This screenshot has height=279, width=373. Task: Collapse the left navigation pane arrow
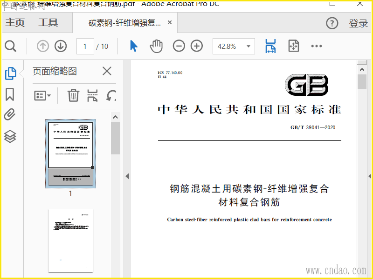[127, 176]
